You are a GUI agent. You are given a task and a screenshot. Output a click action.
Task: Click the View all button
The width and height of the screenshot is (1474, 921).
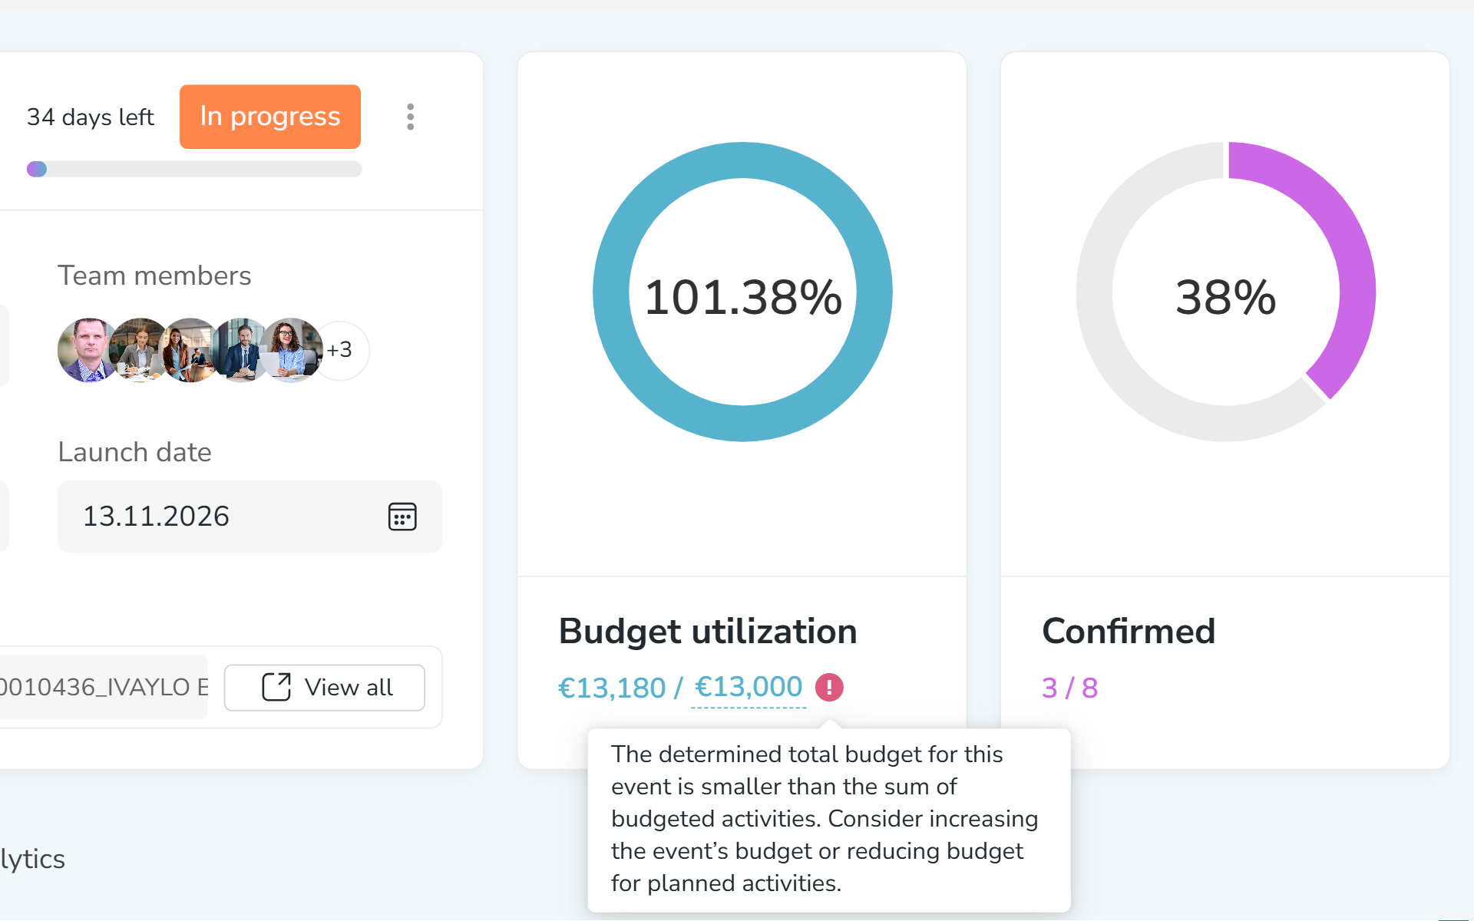point(325,687)
